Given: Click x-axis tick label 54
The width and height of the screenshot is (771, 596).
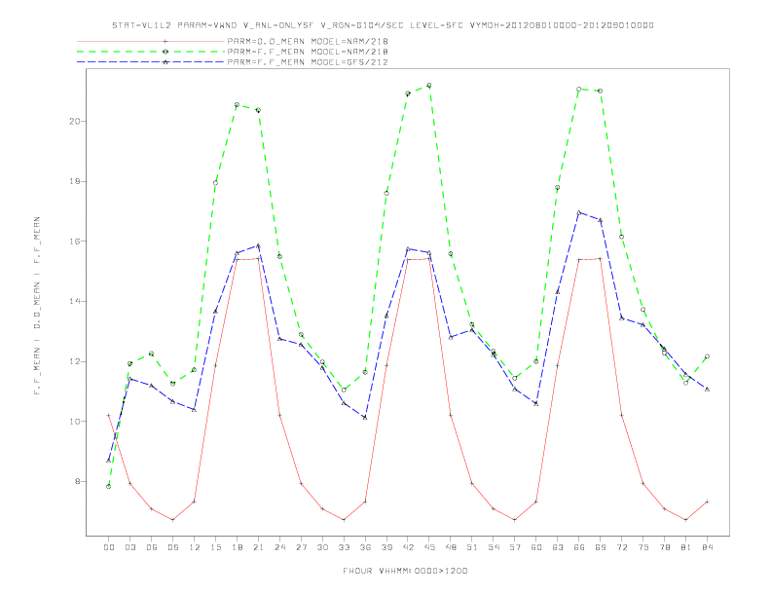Looking at the screenshot, I should tap(494, 547).
